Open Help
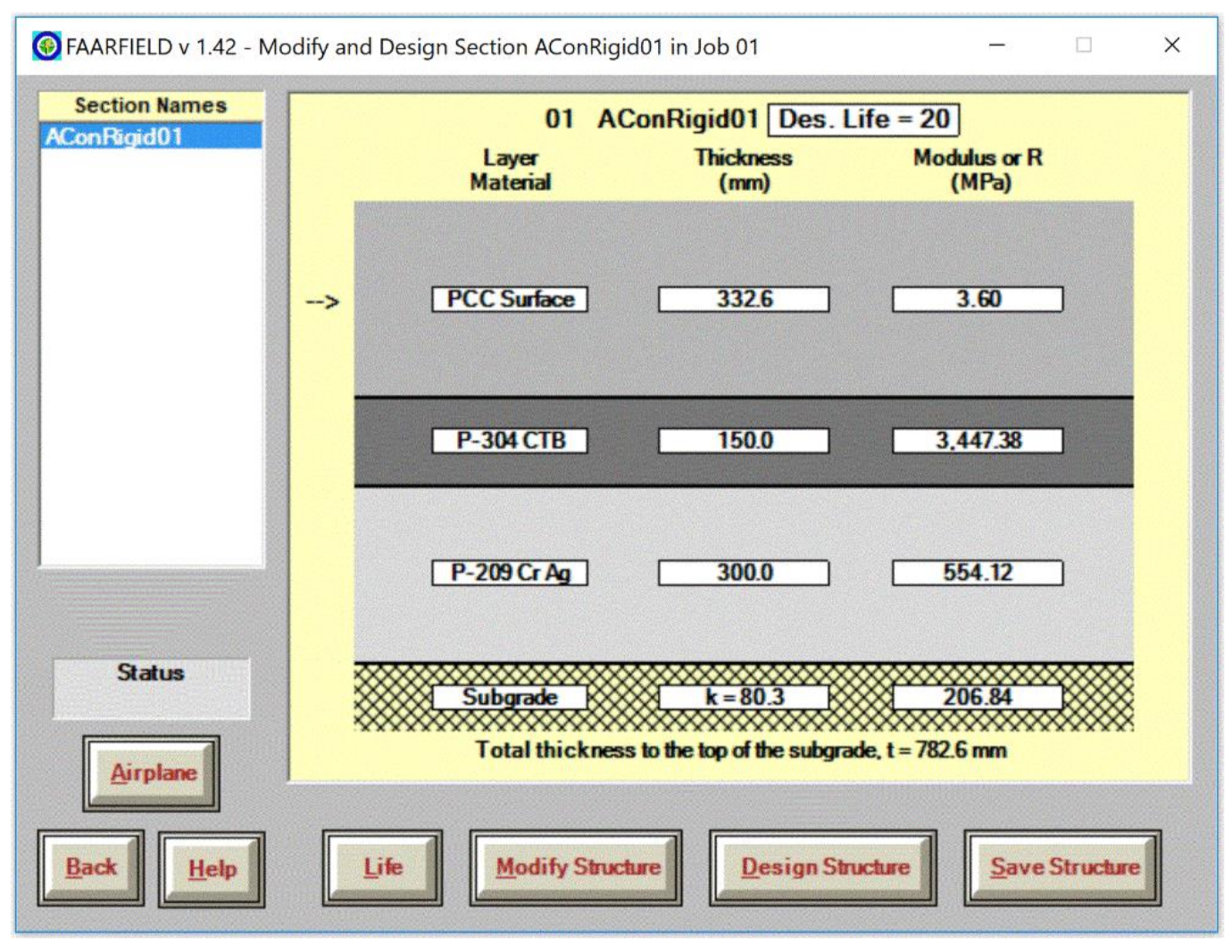This screenshot has height=951, width=1232. click(212, 869)
